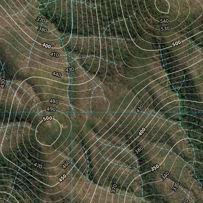Click the 500 label beside the 490 label
This screenshot has width=203, height=203.
click(x=48, y=118)
